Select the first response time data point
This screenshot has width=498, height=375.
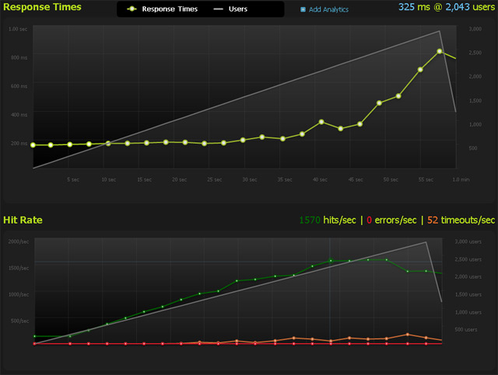(33, 145)
